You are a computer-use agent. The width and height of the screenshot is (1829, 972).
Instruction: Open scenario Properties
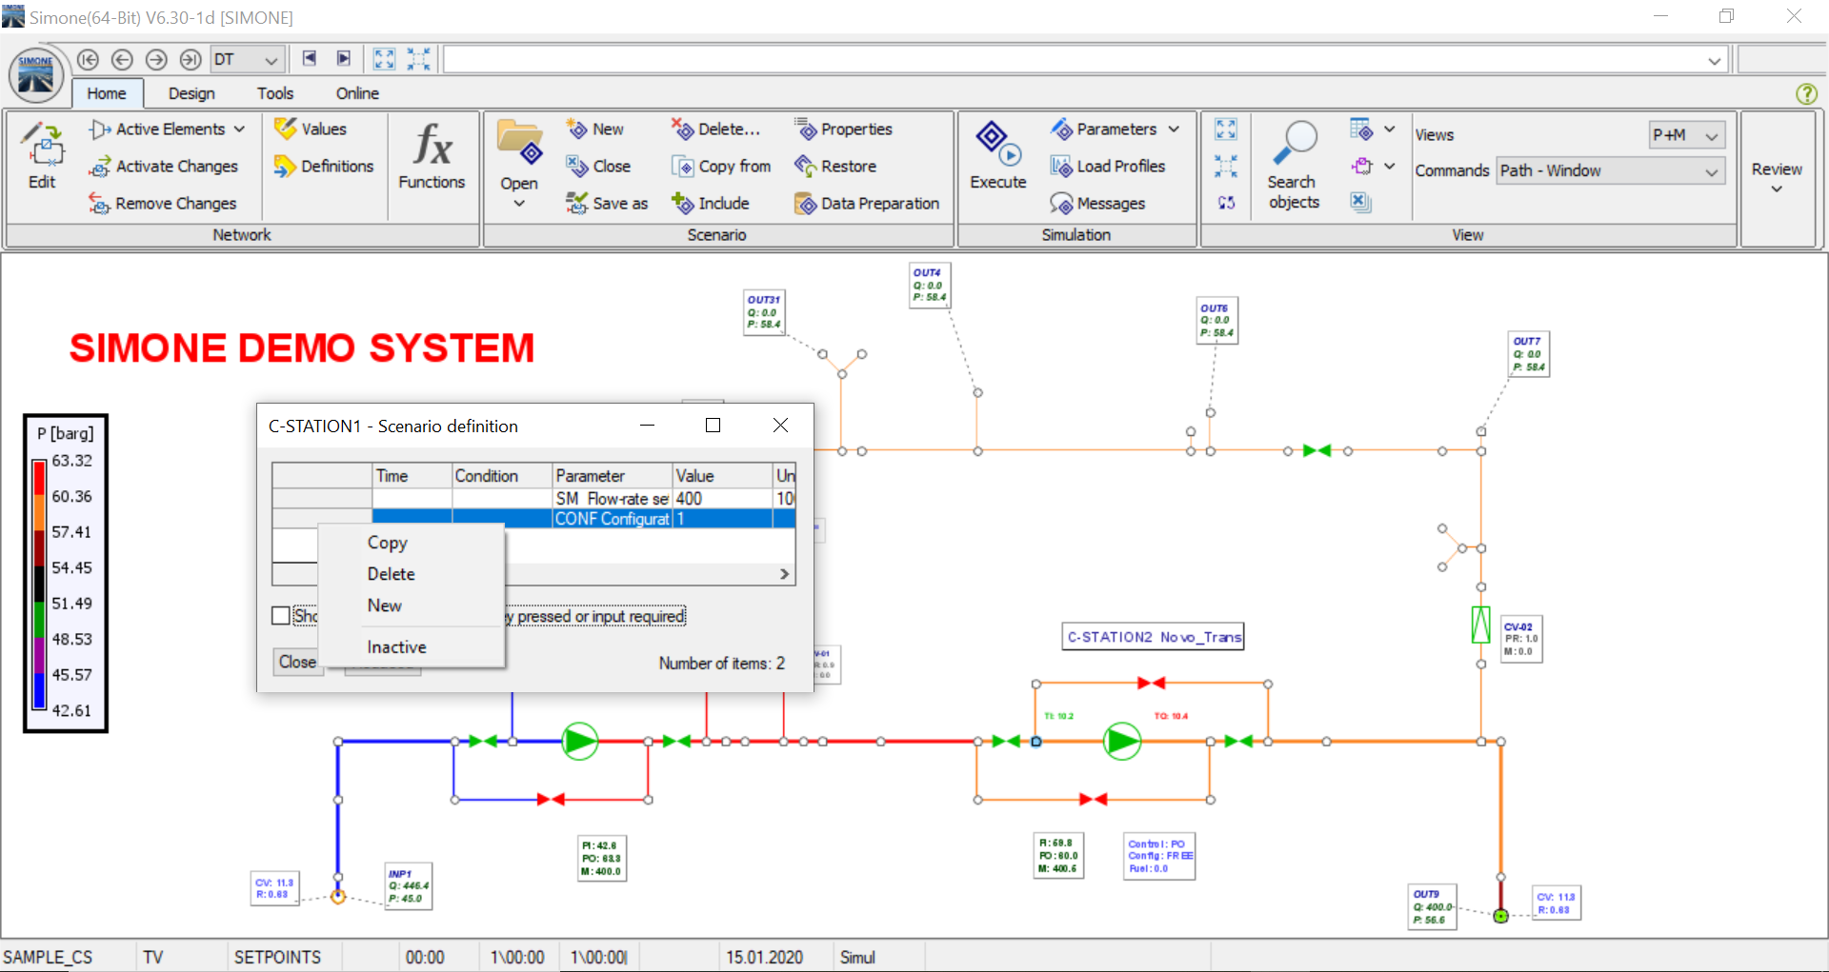point(843,129)
